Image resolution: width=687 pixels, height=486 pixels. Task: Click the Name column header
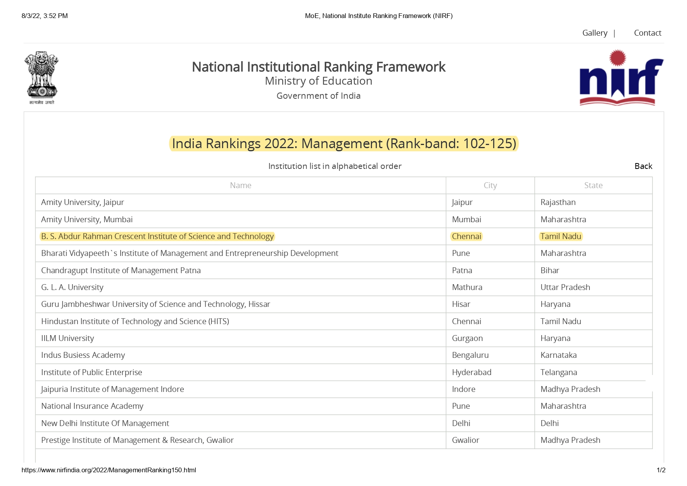tap(240, 185)
